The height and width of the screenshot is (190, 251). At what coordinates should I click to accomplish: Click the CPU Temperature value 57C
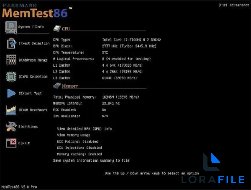tap(105, 52)
